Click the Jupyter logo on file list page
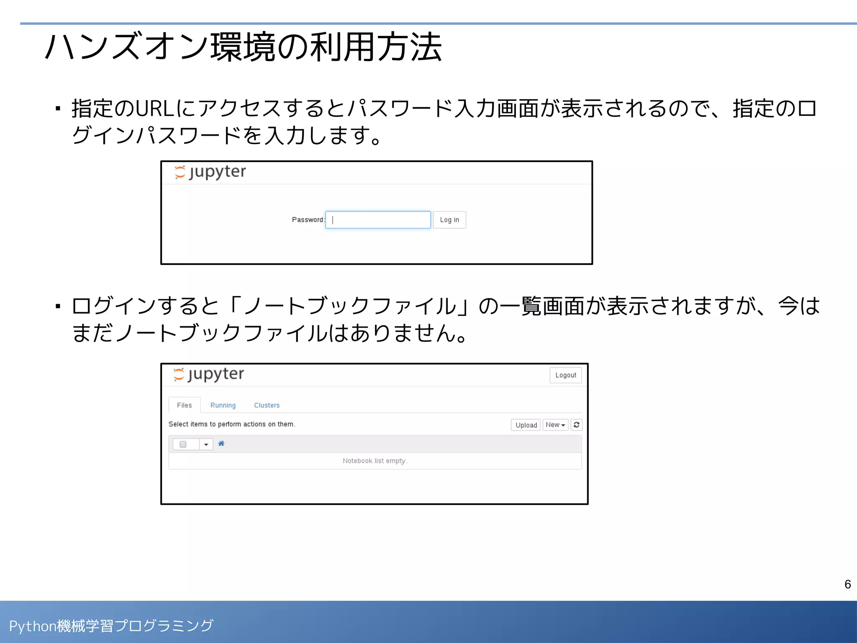Image resolution: width=857 pixels, height=643 pixels. coord(208,374)
